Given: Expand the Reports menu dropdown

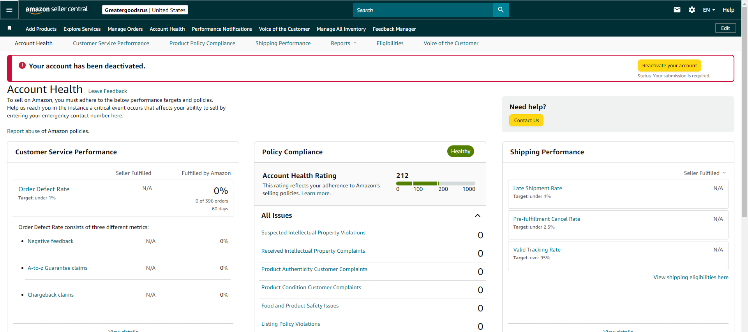Looking at the screenshot, I should 344,43.
